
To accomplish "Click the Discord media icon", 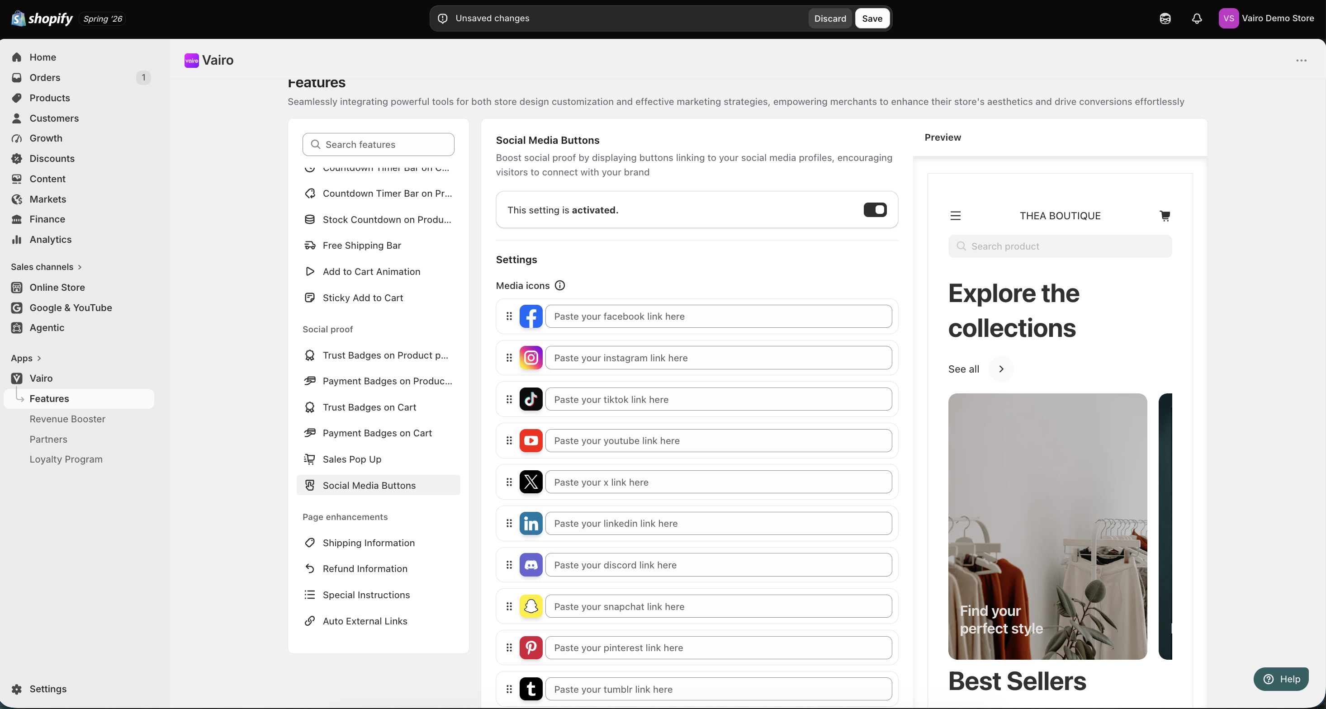I will click(x=530, y=565).
